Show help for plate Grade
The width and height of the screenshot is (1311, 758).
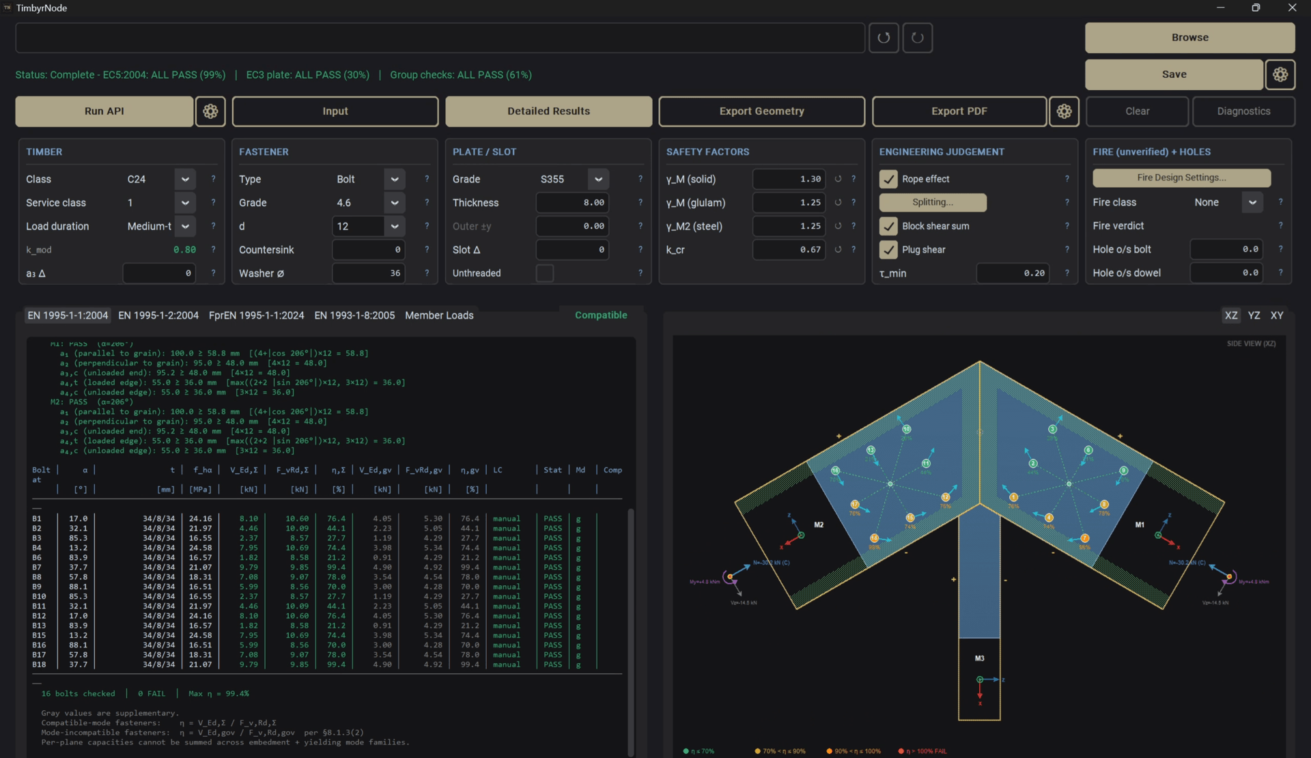click(x=640, y=179)
